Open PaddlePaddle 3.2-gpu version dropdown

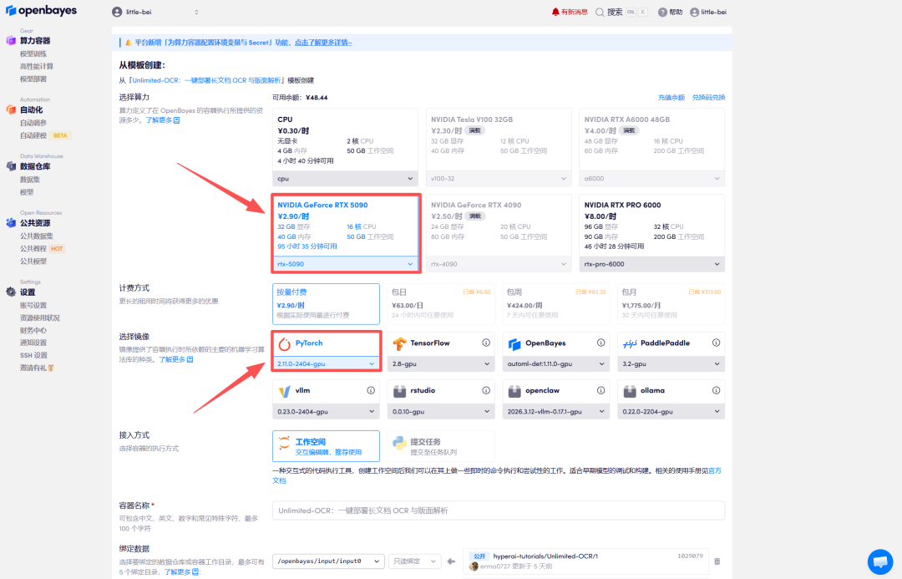671,363
